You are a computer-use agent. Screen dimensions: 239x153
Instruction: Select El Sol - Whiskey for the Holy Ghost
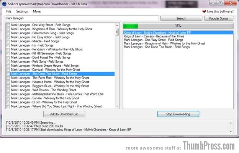[44, 102]
